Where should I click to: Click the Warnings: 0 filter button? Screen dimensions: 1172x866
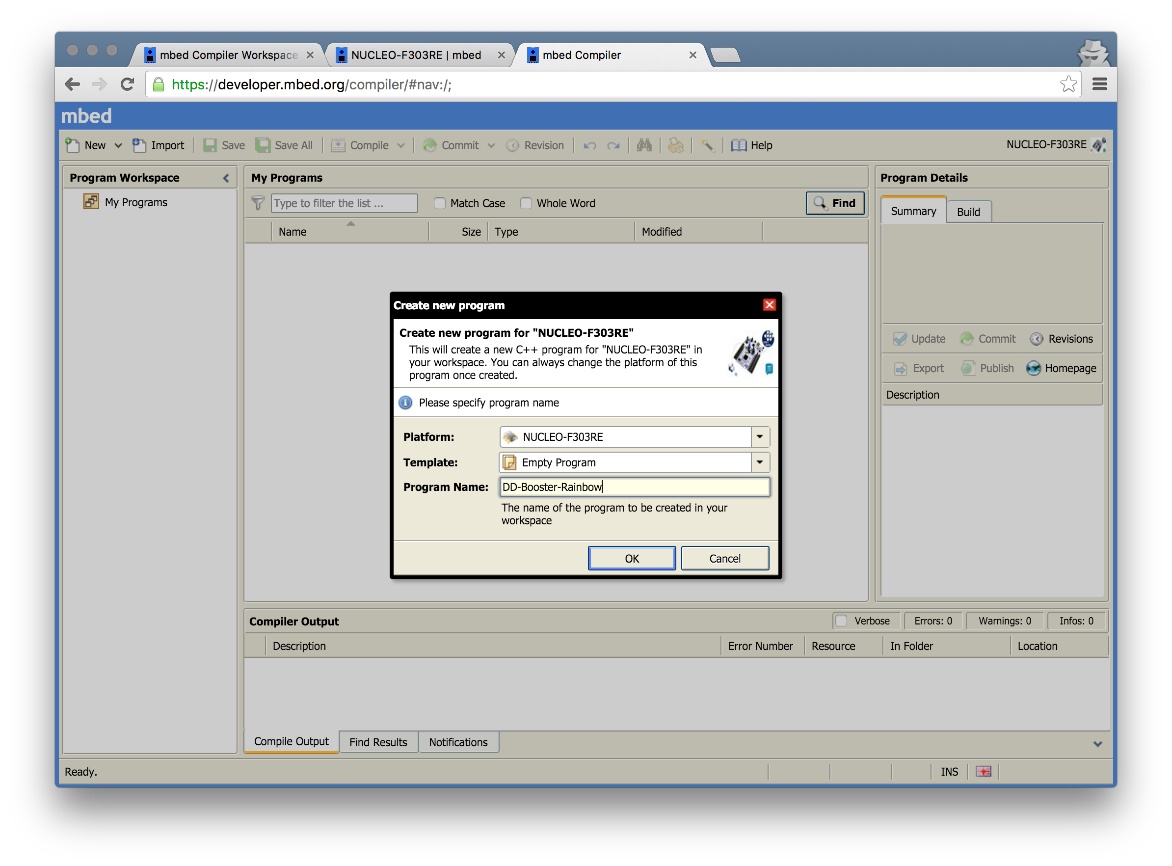pyautogui.click(x=1005, y=621)
